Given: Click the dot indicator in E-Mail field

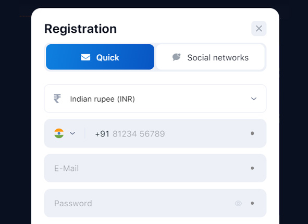Looking at the screenshot, I should [252, 168].
